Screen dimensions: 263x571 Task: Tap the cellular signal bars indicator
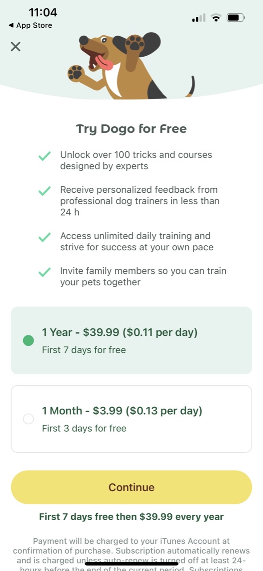pyautogui.click(x=198, y=17)
